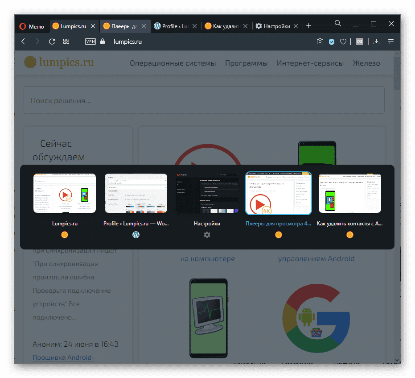Viewport: 415px width, 378px height.
Task: Open the Last.fm extension icon
Action: [360, 42]
